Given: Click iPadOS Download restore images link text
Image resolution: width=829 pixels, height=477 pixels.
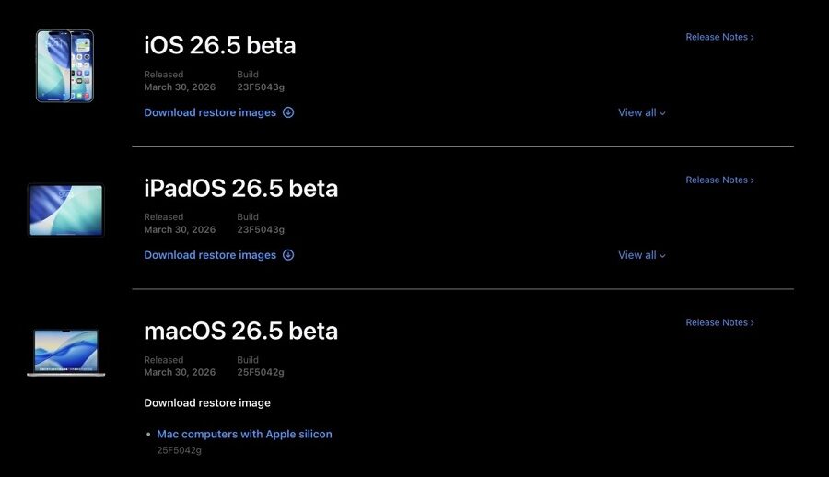Looking at the screenshot, I should click(x=210, y=255).
